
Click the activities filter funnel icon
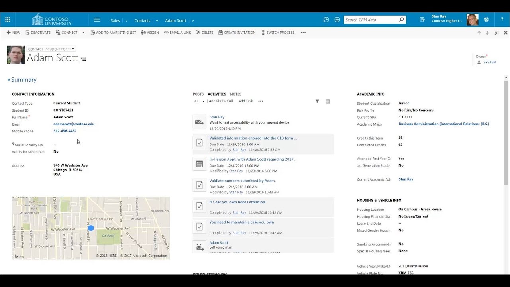317,101
